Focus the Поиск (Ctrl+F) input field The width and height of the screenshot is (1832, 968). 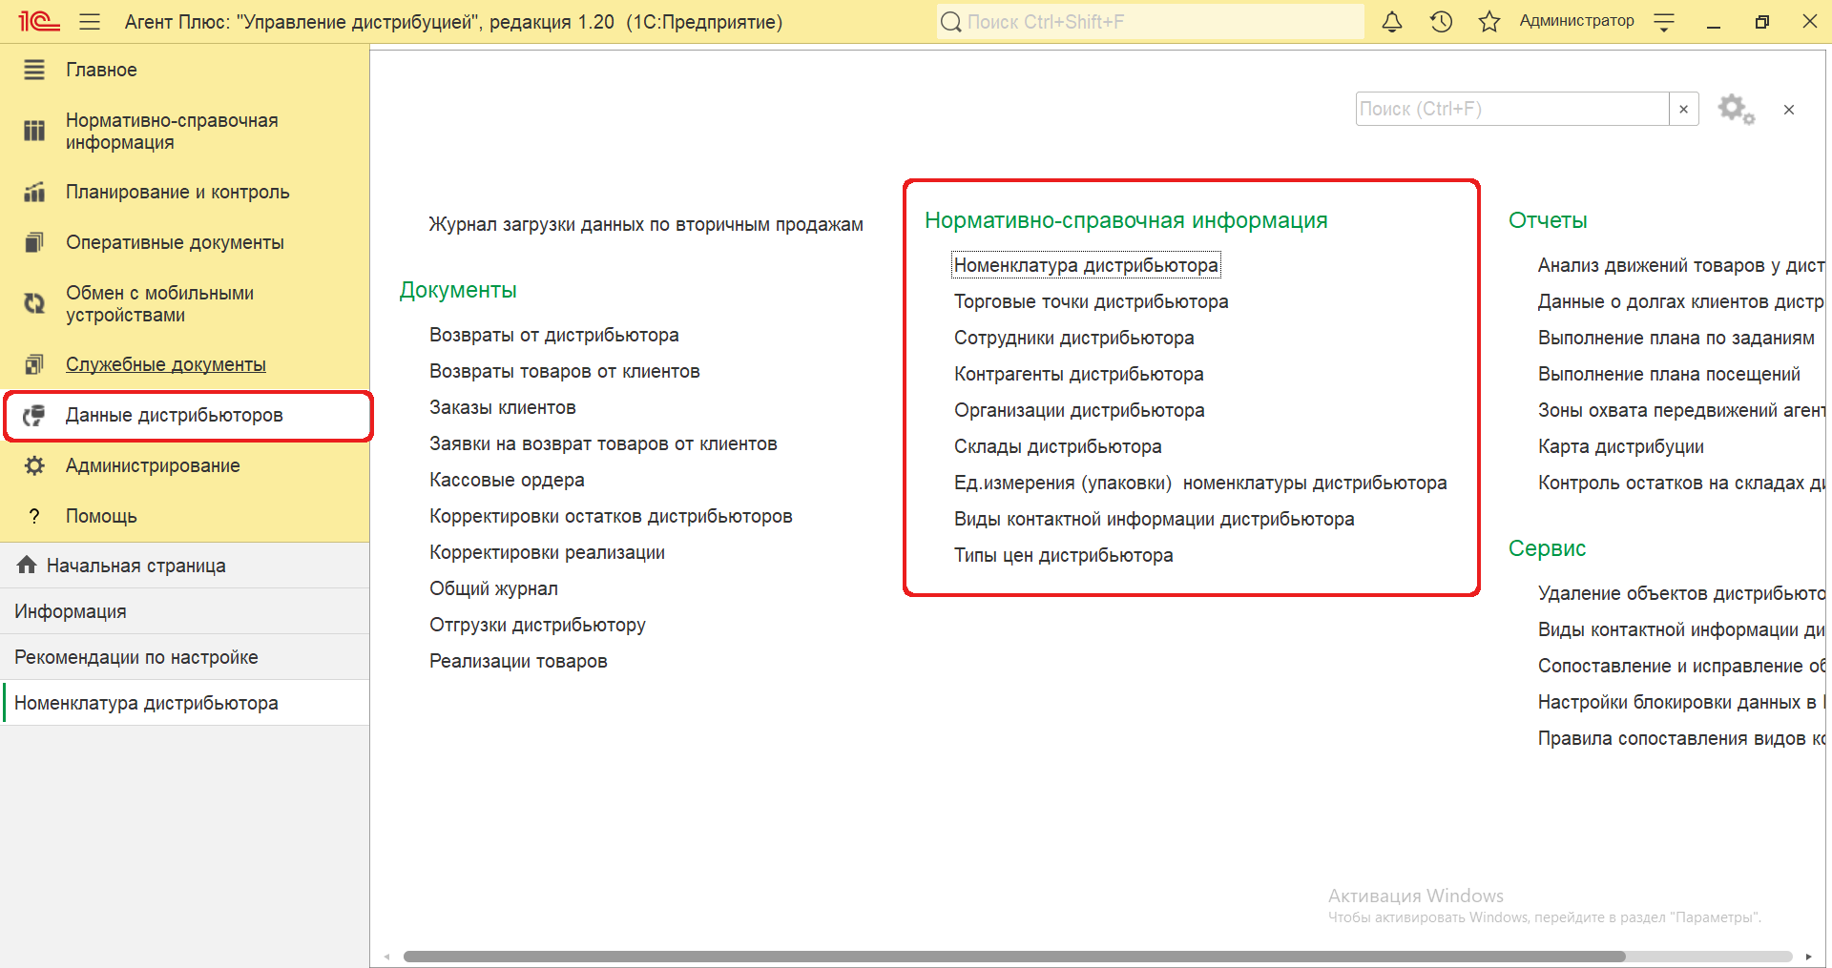click(x=1512, y=109)
